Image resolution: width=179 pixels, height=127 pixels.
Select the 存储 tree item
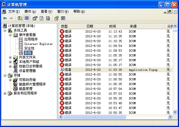tap(17, 75)
